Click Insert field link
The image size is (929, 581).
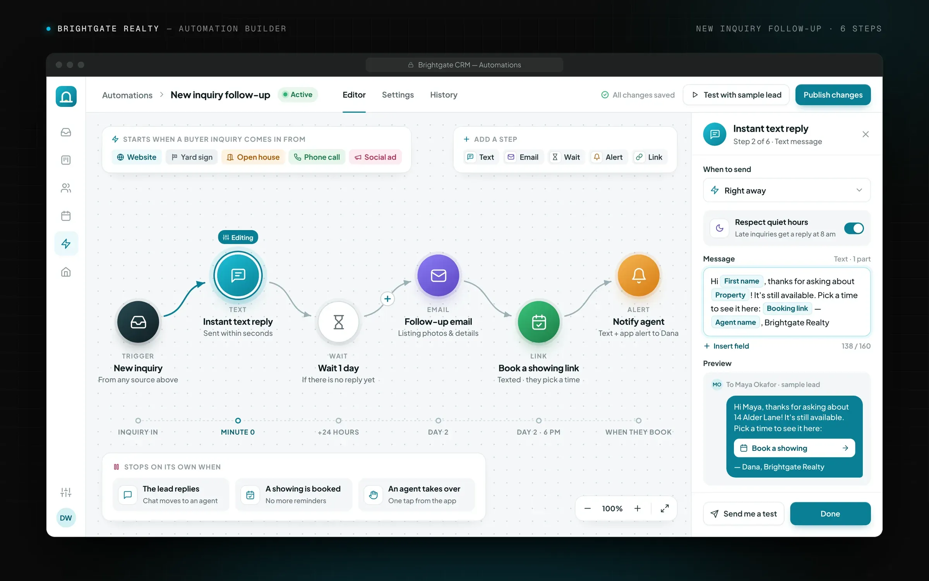tap(726, 346)
